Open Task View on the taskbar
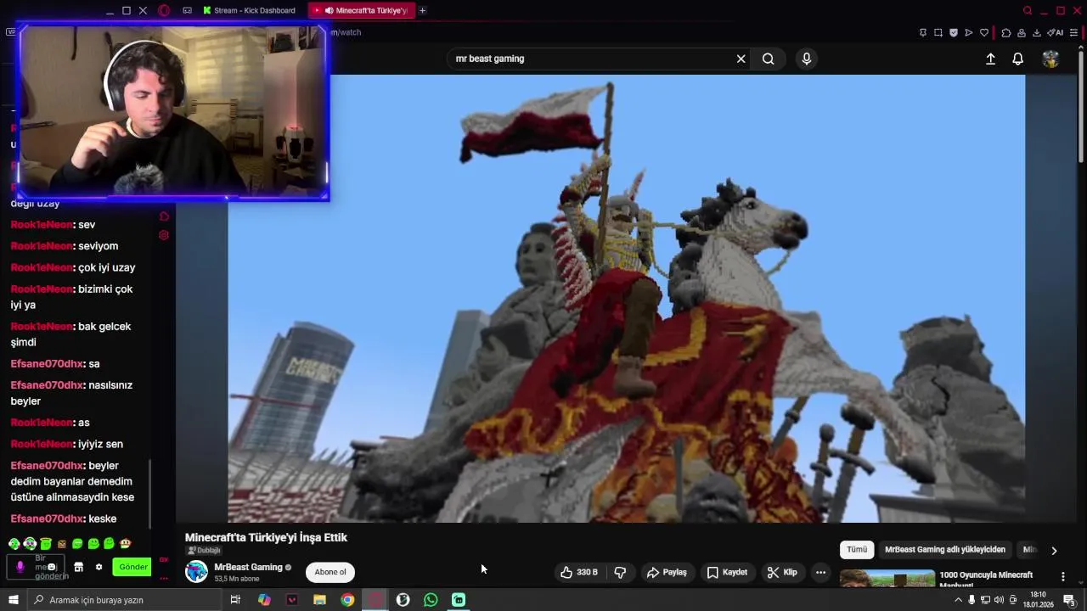Screen dimensions: 1087x611 pyautogui.click(x=235, y=600)
